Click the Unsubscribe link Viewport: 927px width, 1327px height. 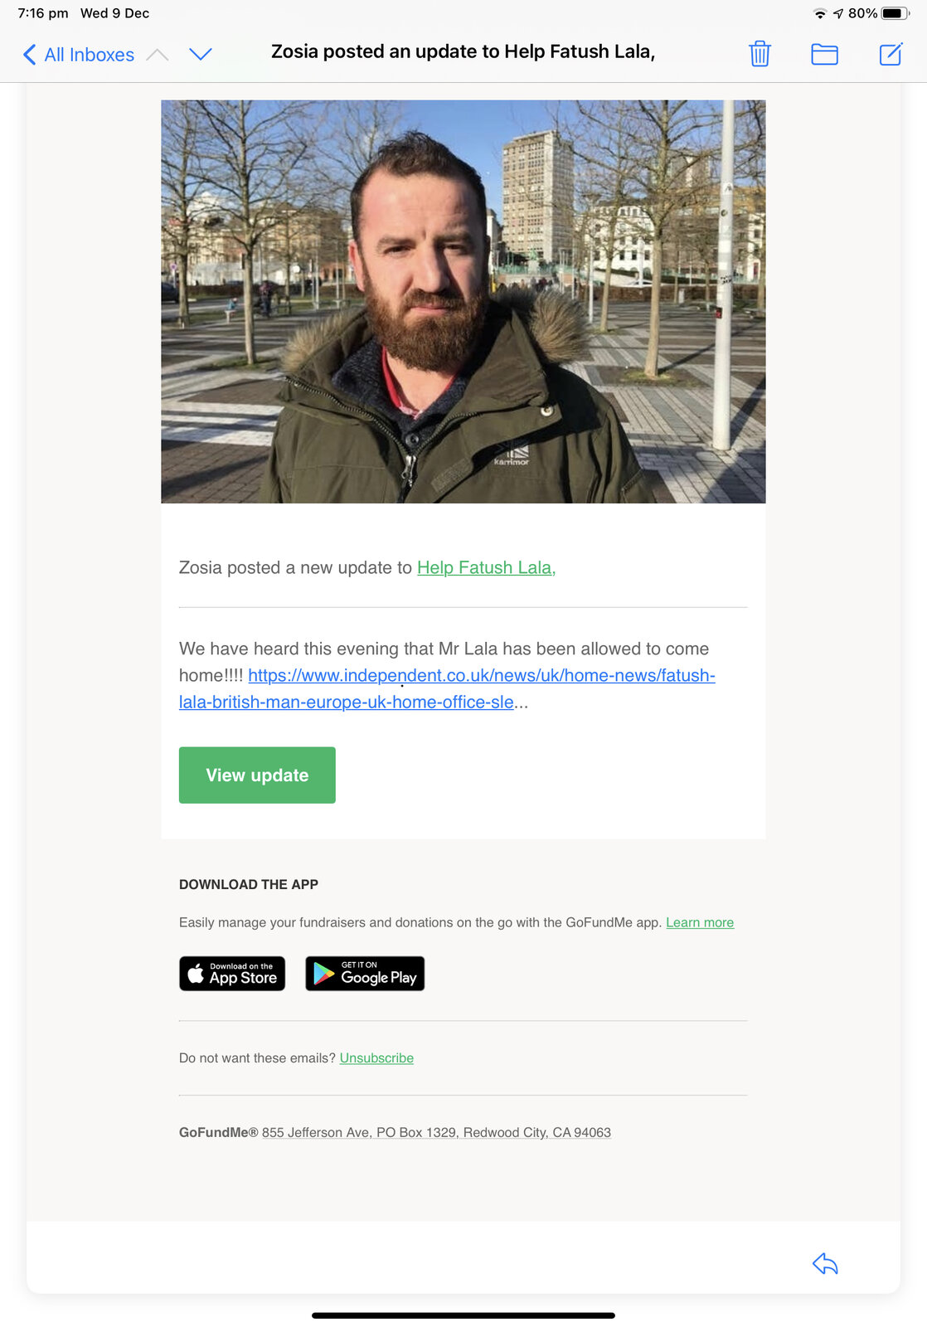click(x=376, y=1057)
